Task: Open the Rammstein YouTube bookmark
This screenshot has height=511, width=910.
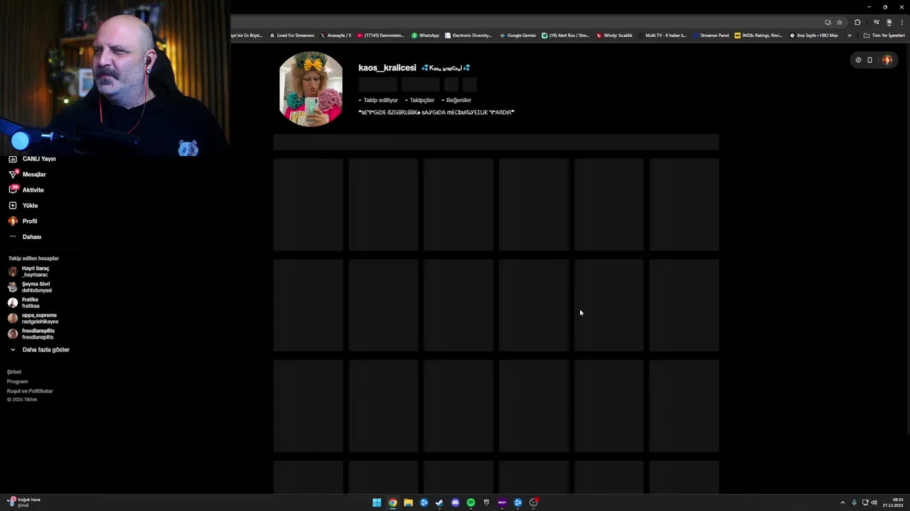Action: click(380, 35)
